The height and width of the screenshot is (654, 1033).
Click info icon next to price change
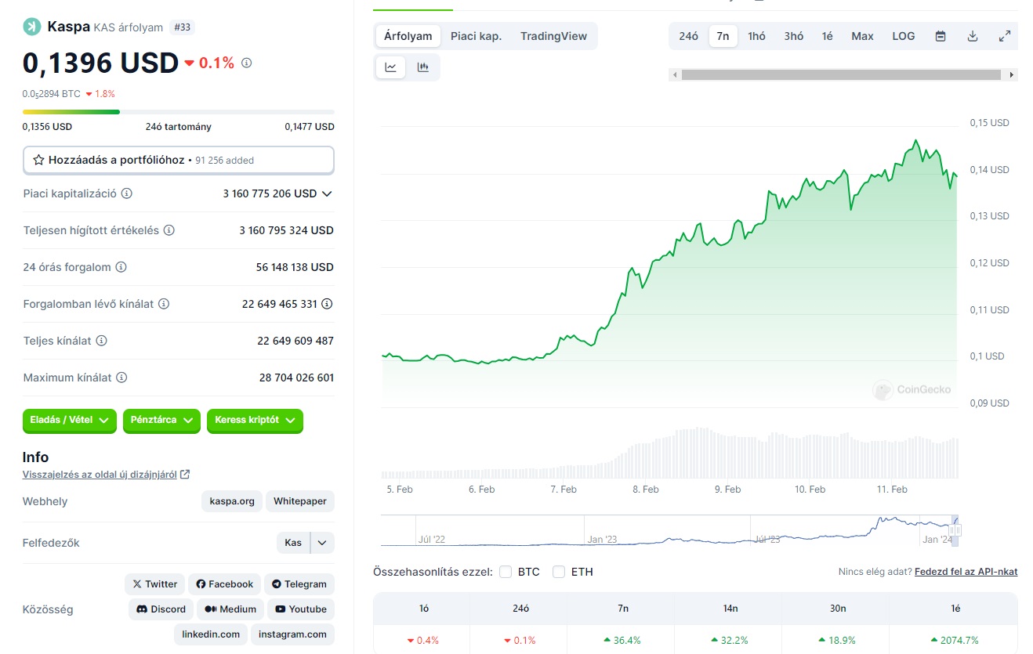pos(247,63)
